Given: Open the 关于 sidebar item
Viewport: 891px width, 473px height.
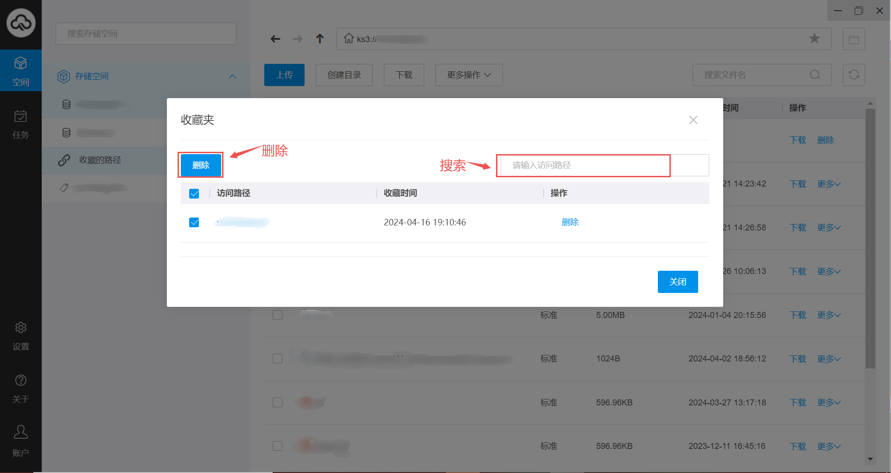Looking at the screenshot, I should pos(21,389).
